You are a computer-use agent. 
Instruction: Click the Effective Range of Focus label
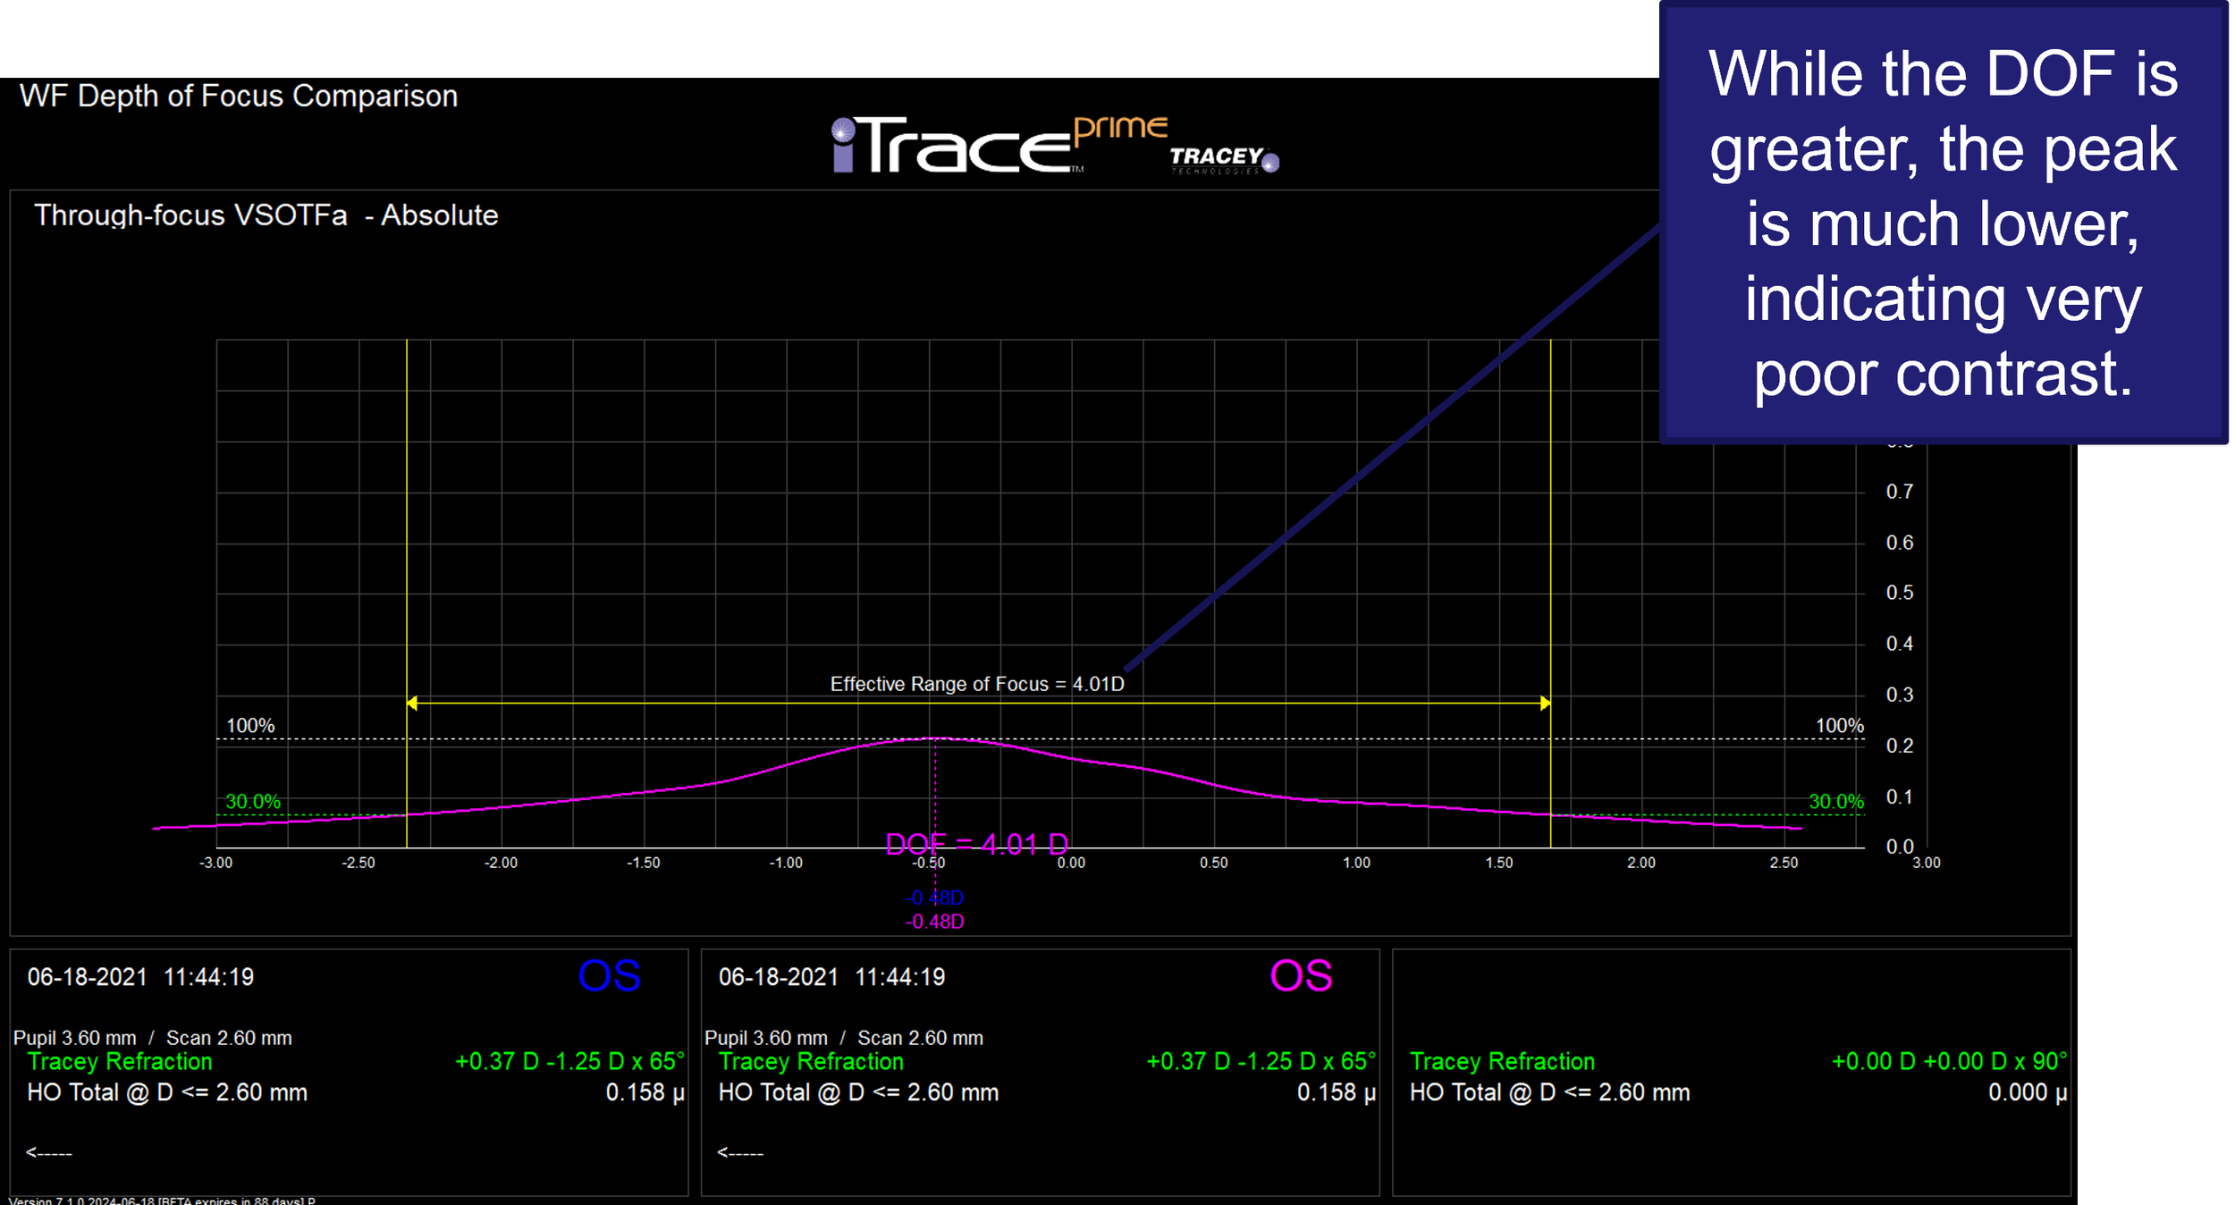(x=976, y=684)
